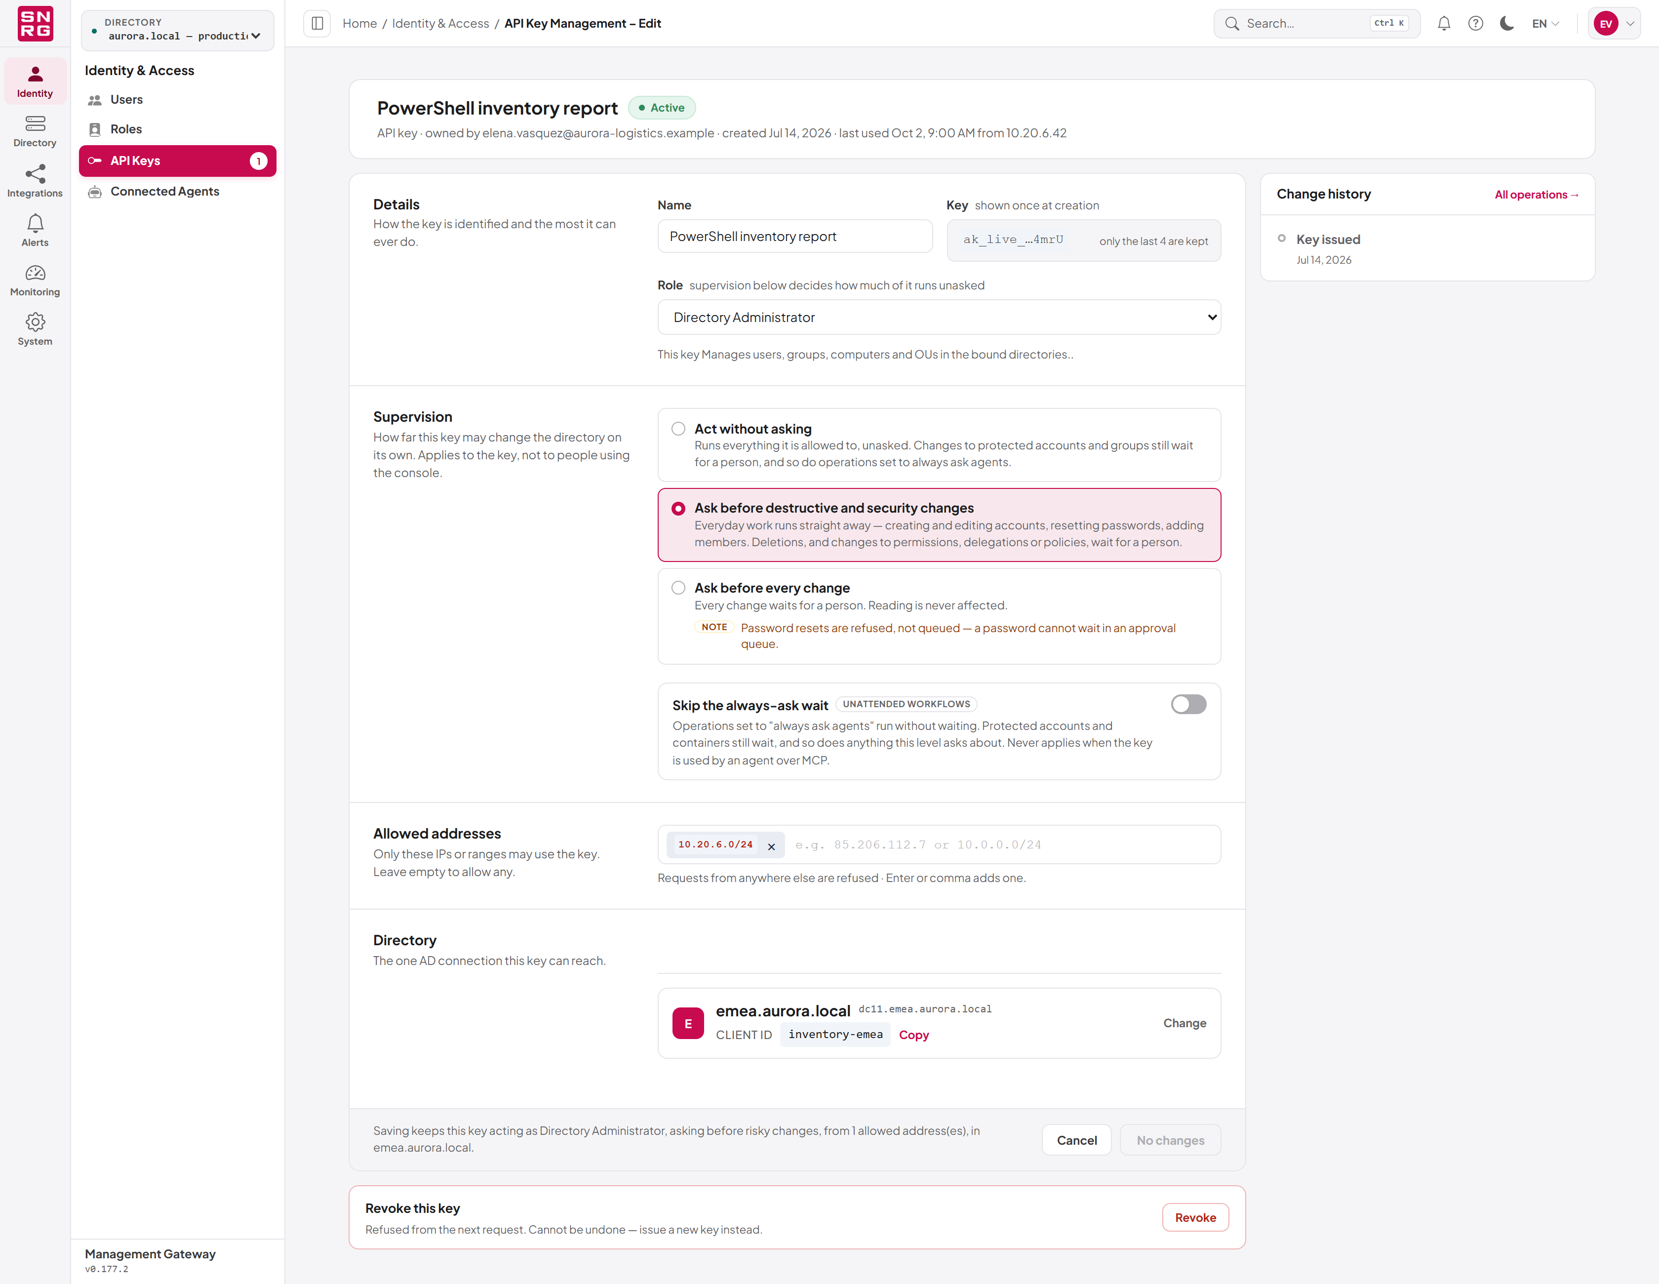The image size is (1659, 1284).
Task: Open notifications bell
Action: tap(1443, 24)
